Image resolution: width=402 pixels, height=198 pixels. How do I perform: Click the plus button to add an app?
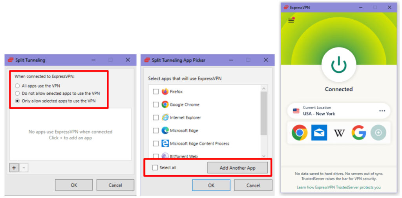click(14, 168)
